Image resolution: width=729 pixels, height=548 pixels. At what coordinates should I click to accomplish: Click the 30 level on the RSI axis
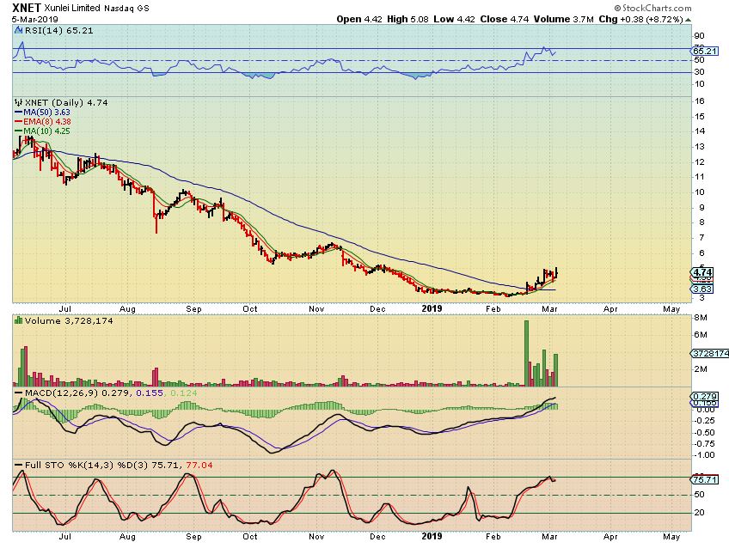pyautogui.click(x=699, y=72)
